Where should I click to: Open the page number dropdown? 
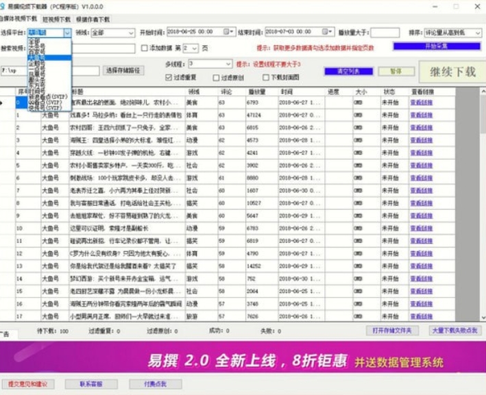pos(195,49)
